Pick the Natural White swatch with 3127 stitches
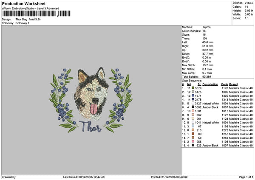Image resolution: width=255 pixels, height=180 pixels. (x=193, y=103)
